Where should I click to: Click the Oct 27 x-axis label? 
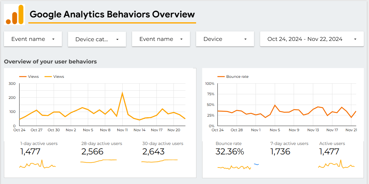37,130
